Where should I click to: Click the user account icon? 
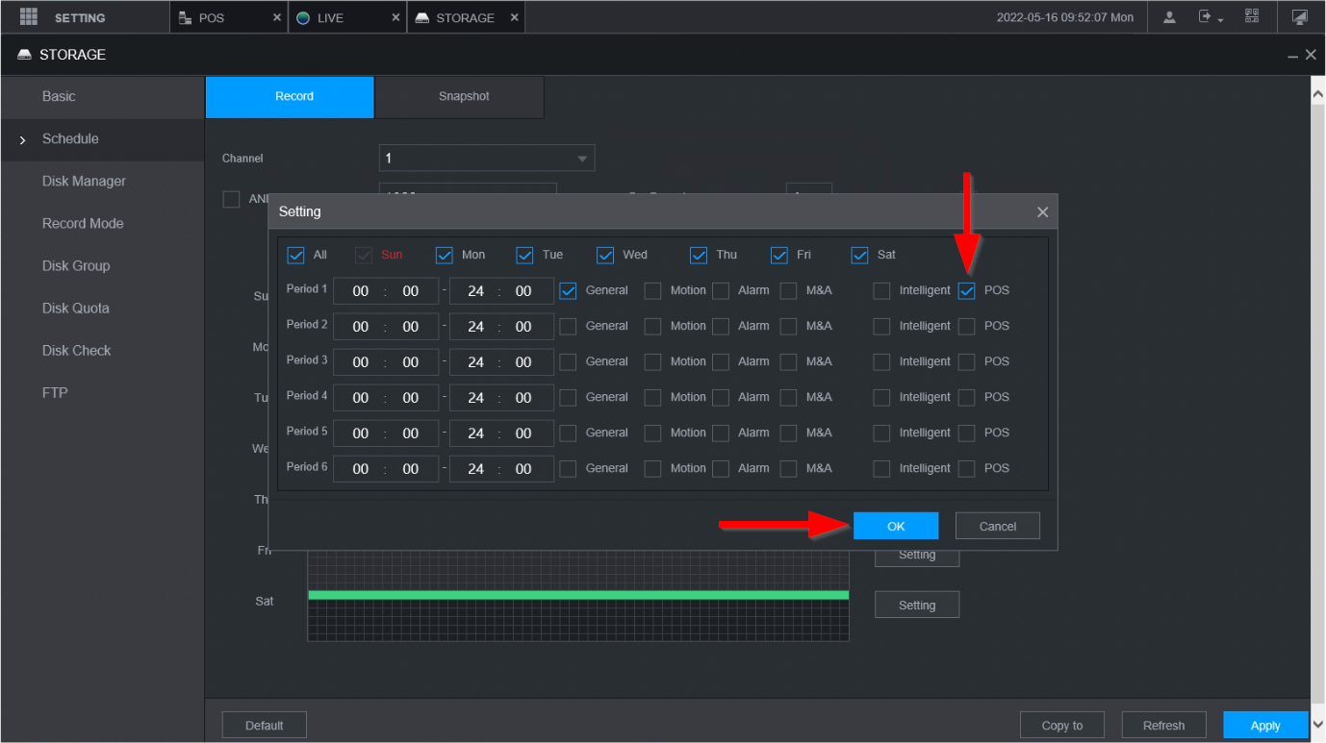tap(1169, 17)
